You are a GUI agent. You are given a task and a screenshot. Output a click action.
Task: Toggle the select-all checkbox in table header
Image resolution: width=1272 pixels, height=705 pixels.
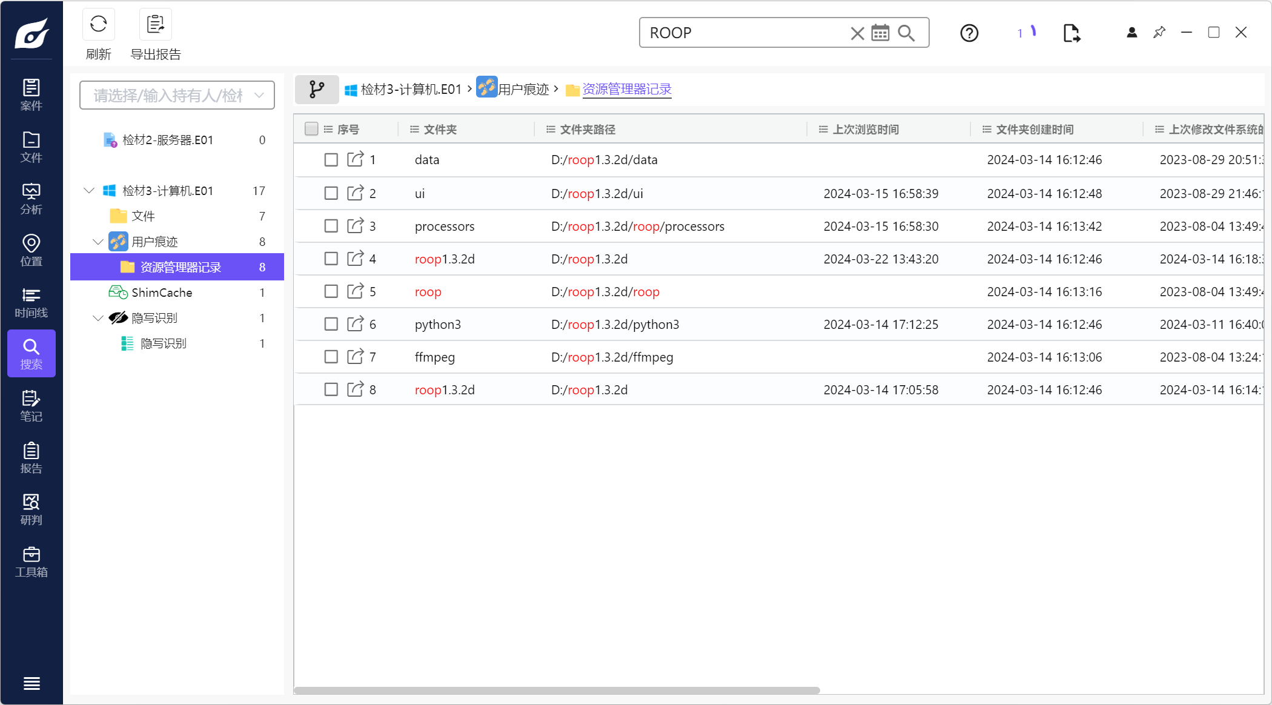[311, 129]
